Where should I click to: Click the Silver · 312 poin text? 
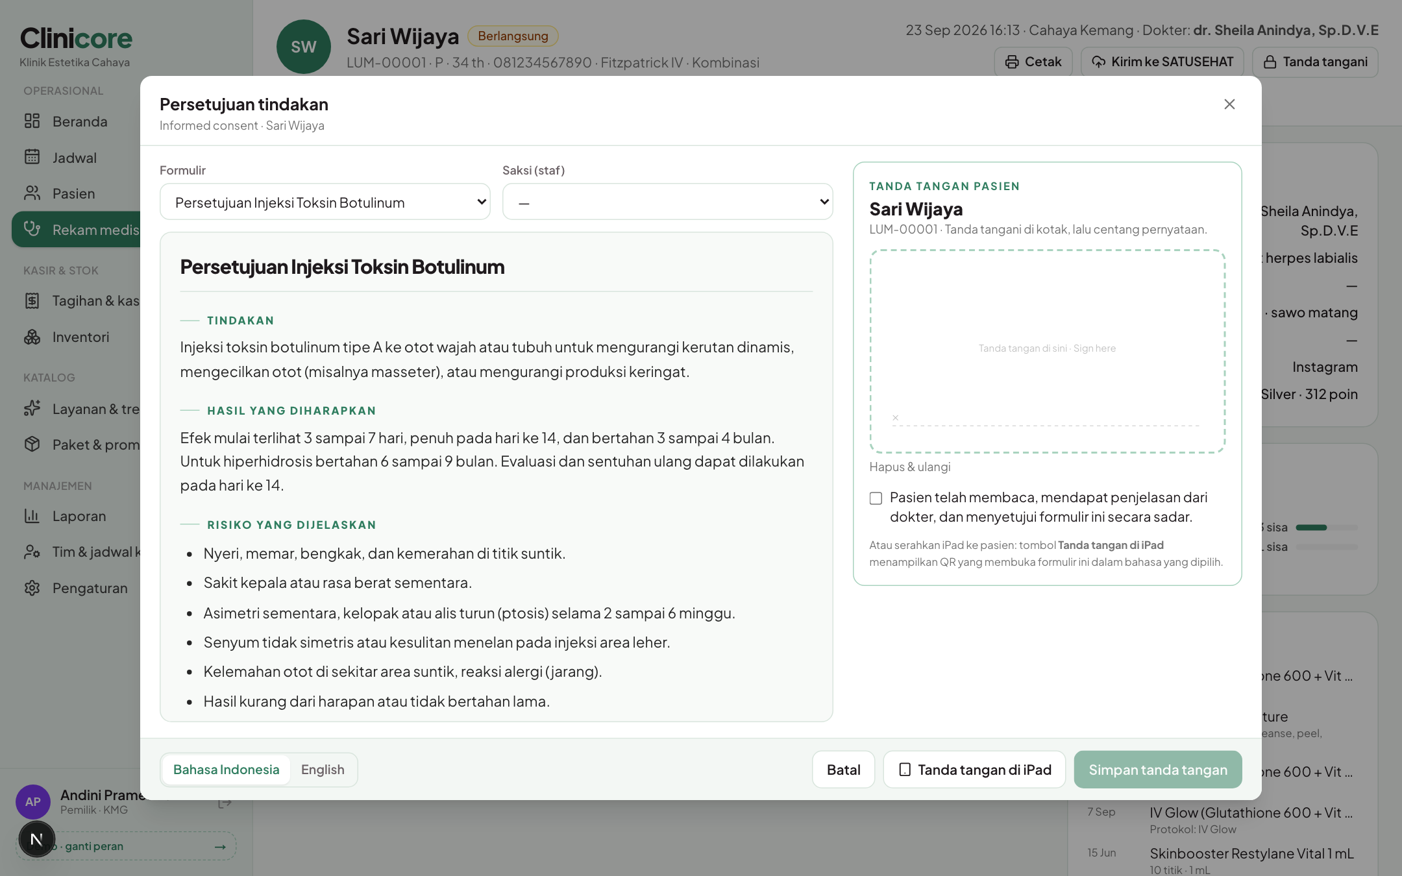1309,394
